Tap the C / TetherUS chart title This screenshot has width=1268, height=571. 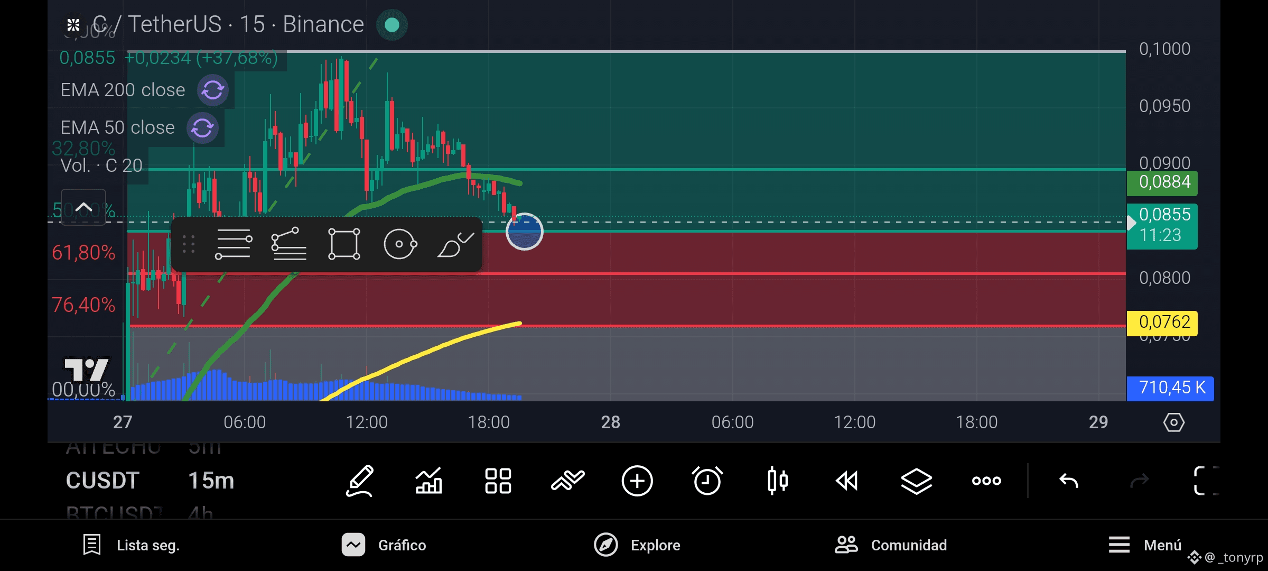point(228,24)
